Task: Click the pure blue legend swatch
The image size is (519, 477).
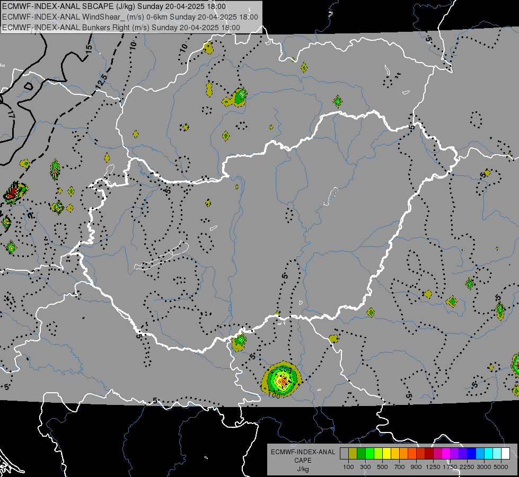Action: click(x=472, y=454)
